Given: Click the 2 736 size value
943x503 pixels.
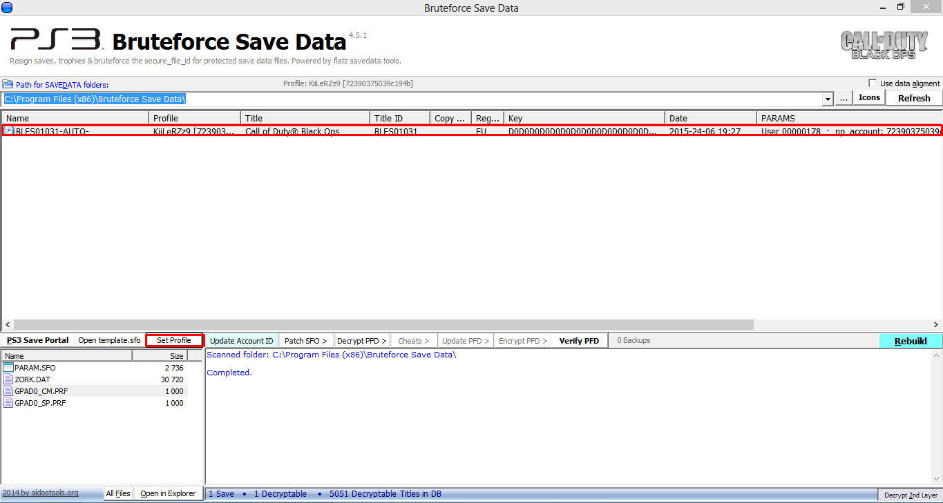Looking at the screenshot, I should pyautogui.click(x=174, y=368).
